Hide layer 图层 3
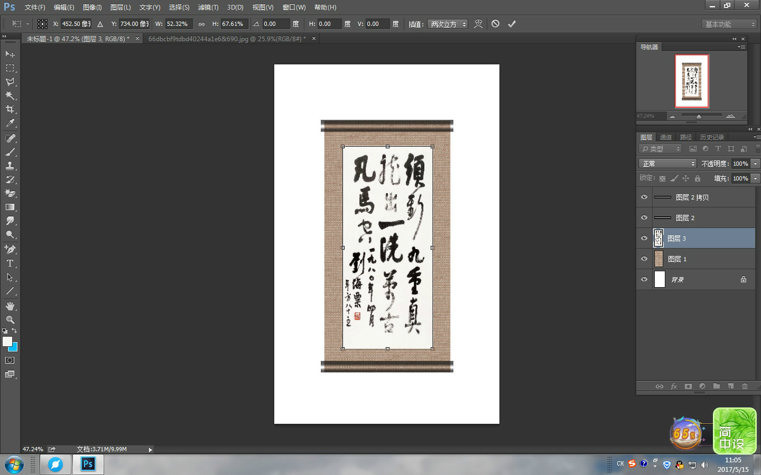Viewport: 761px width, 475px height. 644,238
